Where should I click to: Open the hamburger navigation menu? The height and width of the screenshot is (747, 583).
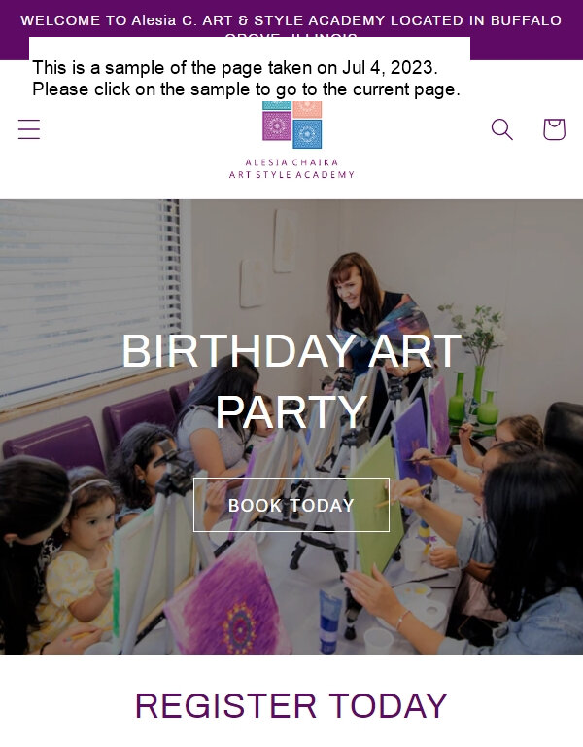coord(29,129)
